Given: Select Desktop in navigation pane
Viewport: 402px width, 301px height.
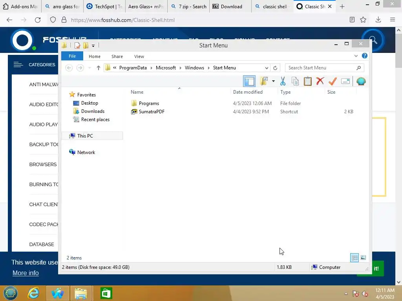Looking at the screenshot, I should [90, 103].
